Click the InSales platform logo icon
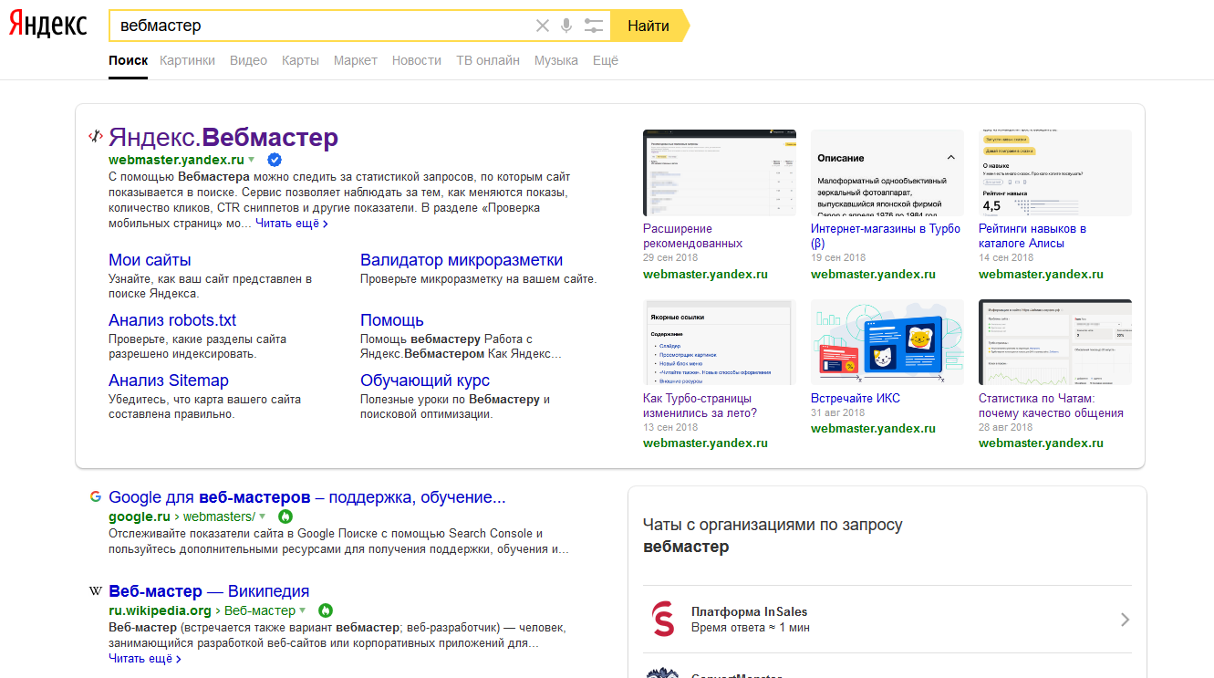1214x678 pixels. 663,619
